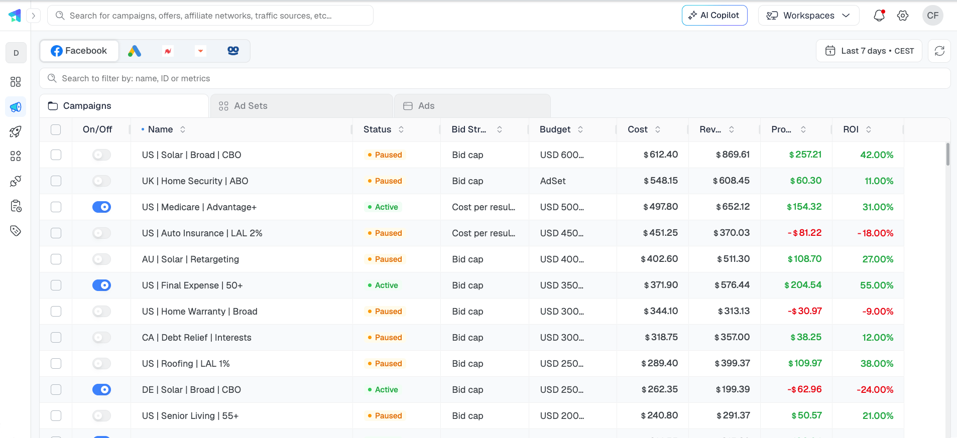Click the app logo in the top-left corner
Image resolution: width=957 pixels, height=438 pixels.
tap(15, 16)
